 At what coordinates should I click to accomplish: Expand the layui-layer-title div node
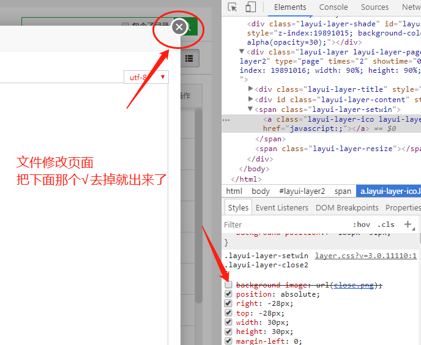(251, 88)
